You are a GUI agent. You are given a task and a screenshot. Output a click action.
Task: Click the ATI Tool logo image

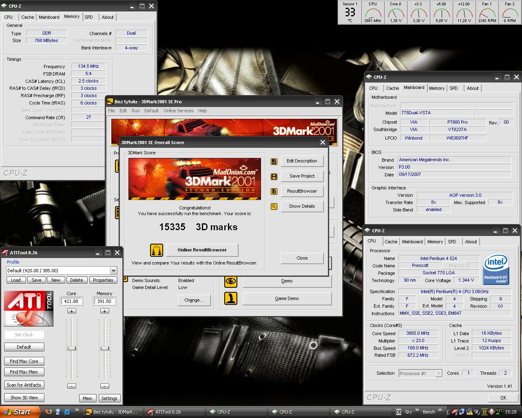coord(29,309)
